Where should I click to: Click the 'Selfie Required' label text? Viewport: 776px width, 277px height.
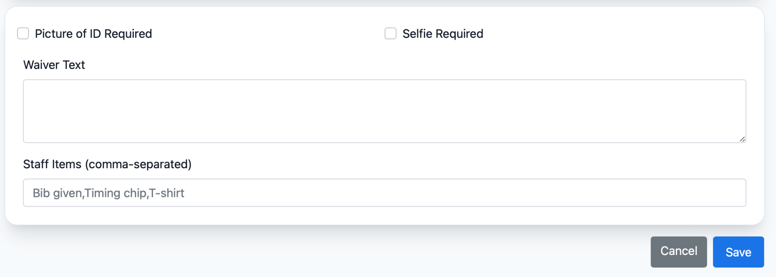click(443, 34)
